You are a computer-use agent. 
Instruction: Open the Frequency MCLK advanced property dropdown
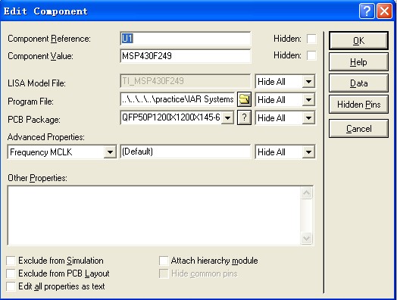pos(110,152)
